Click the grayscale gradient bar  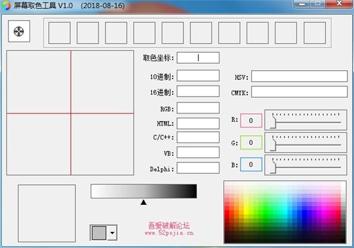(x=144, y=191)
